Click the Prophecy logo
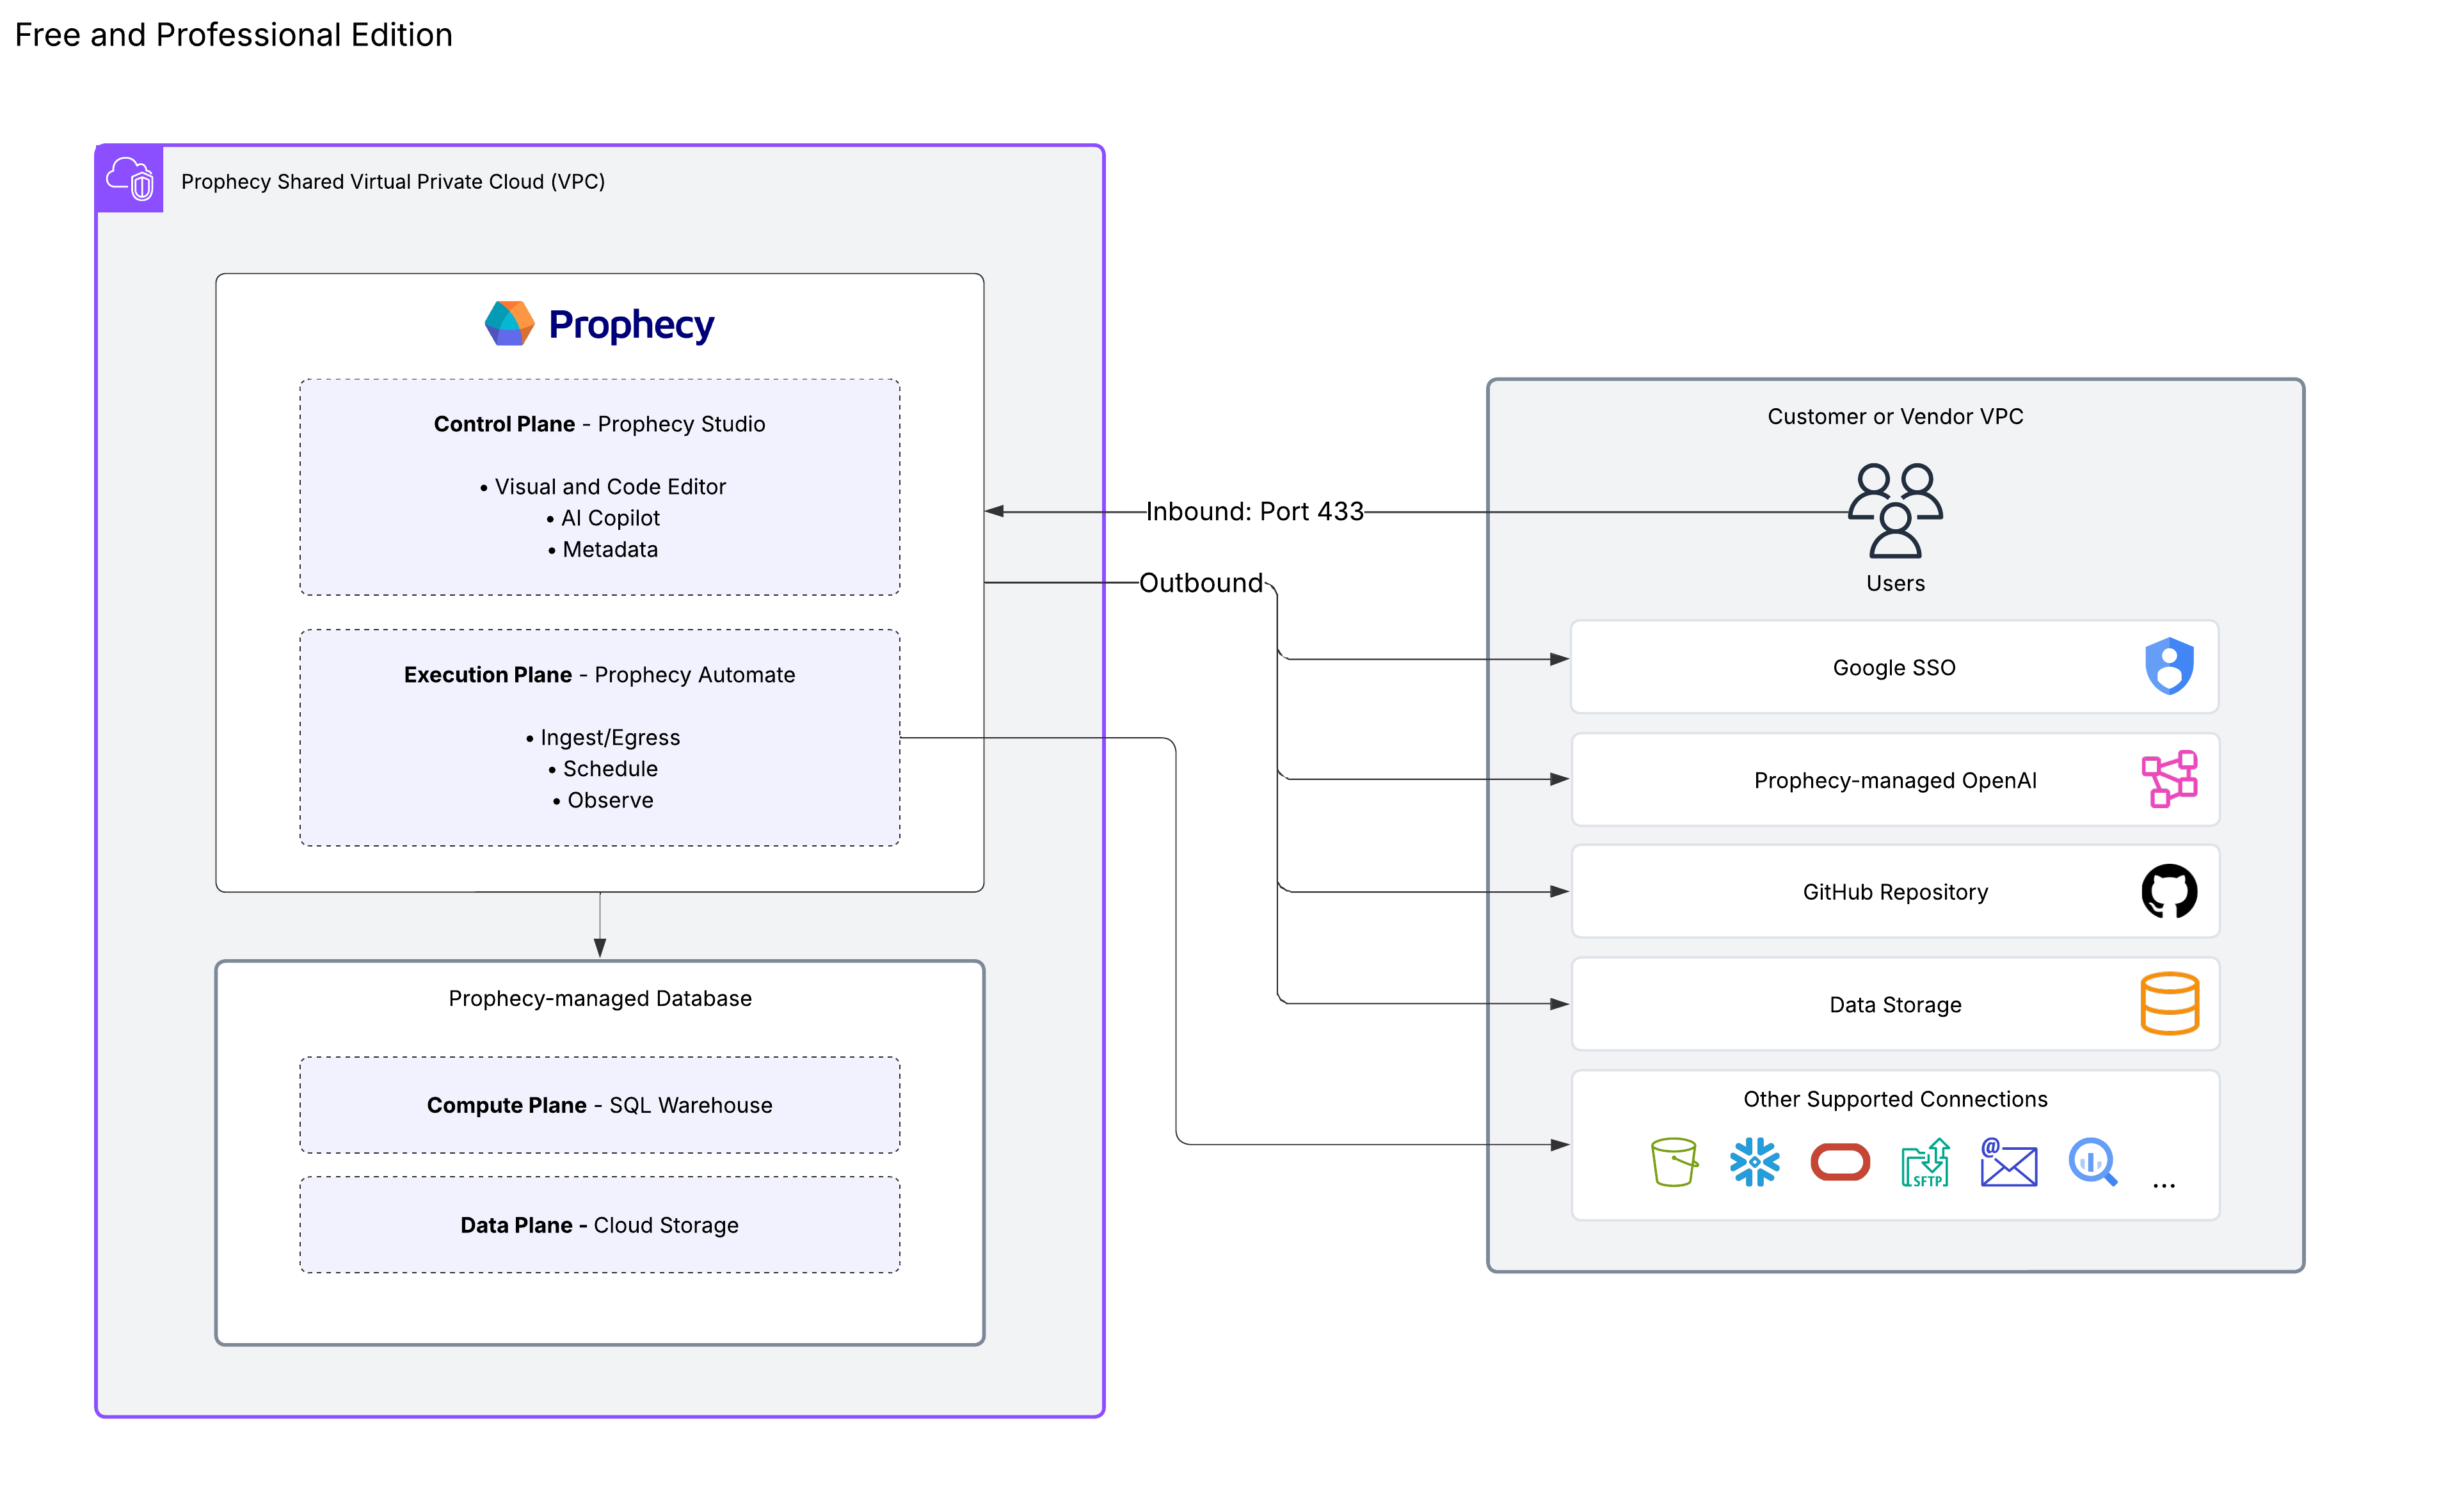This screenshot has width=2448, height=1512. 598,323
